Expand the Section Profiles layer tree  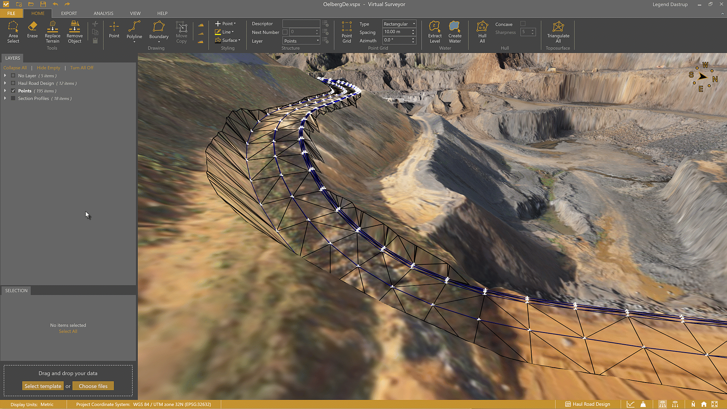click(x=5, y=98)
